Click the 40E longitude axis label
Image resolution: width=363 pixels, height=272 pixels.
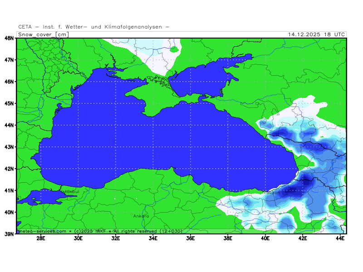[265, 238]
